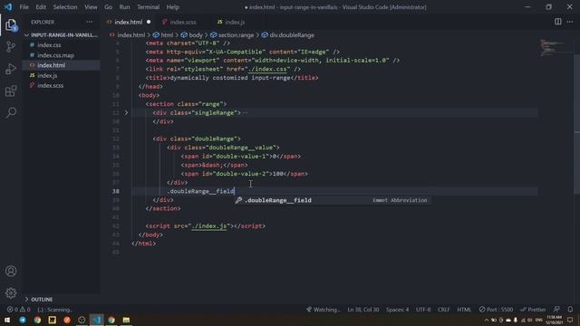Switch to the index.scss editor tab
The height and width of the screenshot is (326, 580).
point(183,22)
